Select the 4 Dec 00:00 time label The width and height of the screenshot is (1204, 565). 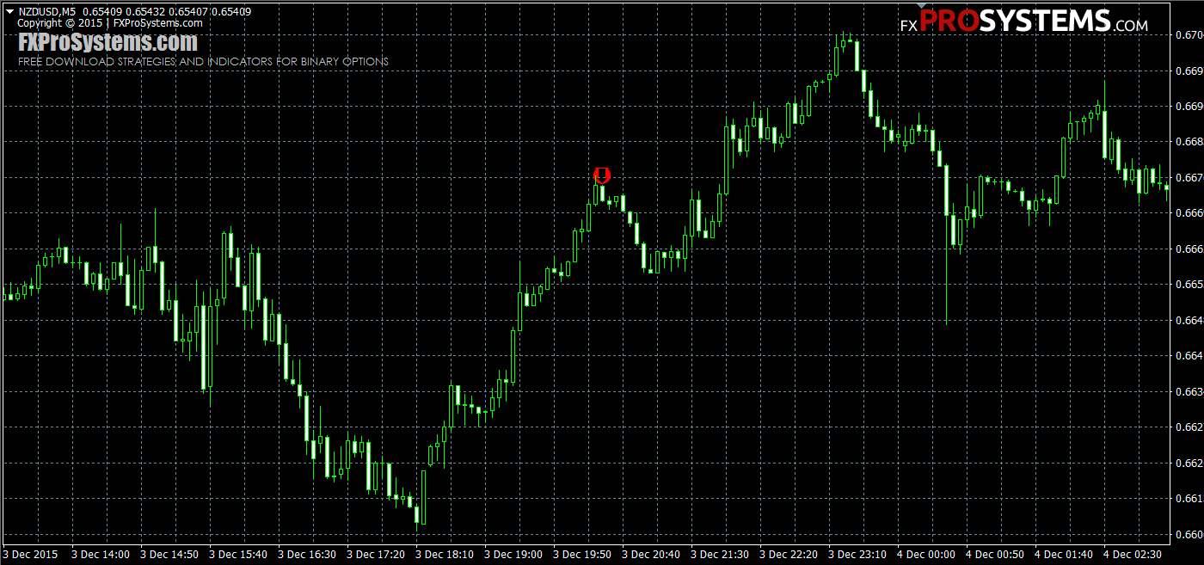point(926,555)
